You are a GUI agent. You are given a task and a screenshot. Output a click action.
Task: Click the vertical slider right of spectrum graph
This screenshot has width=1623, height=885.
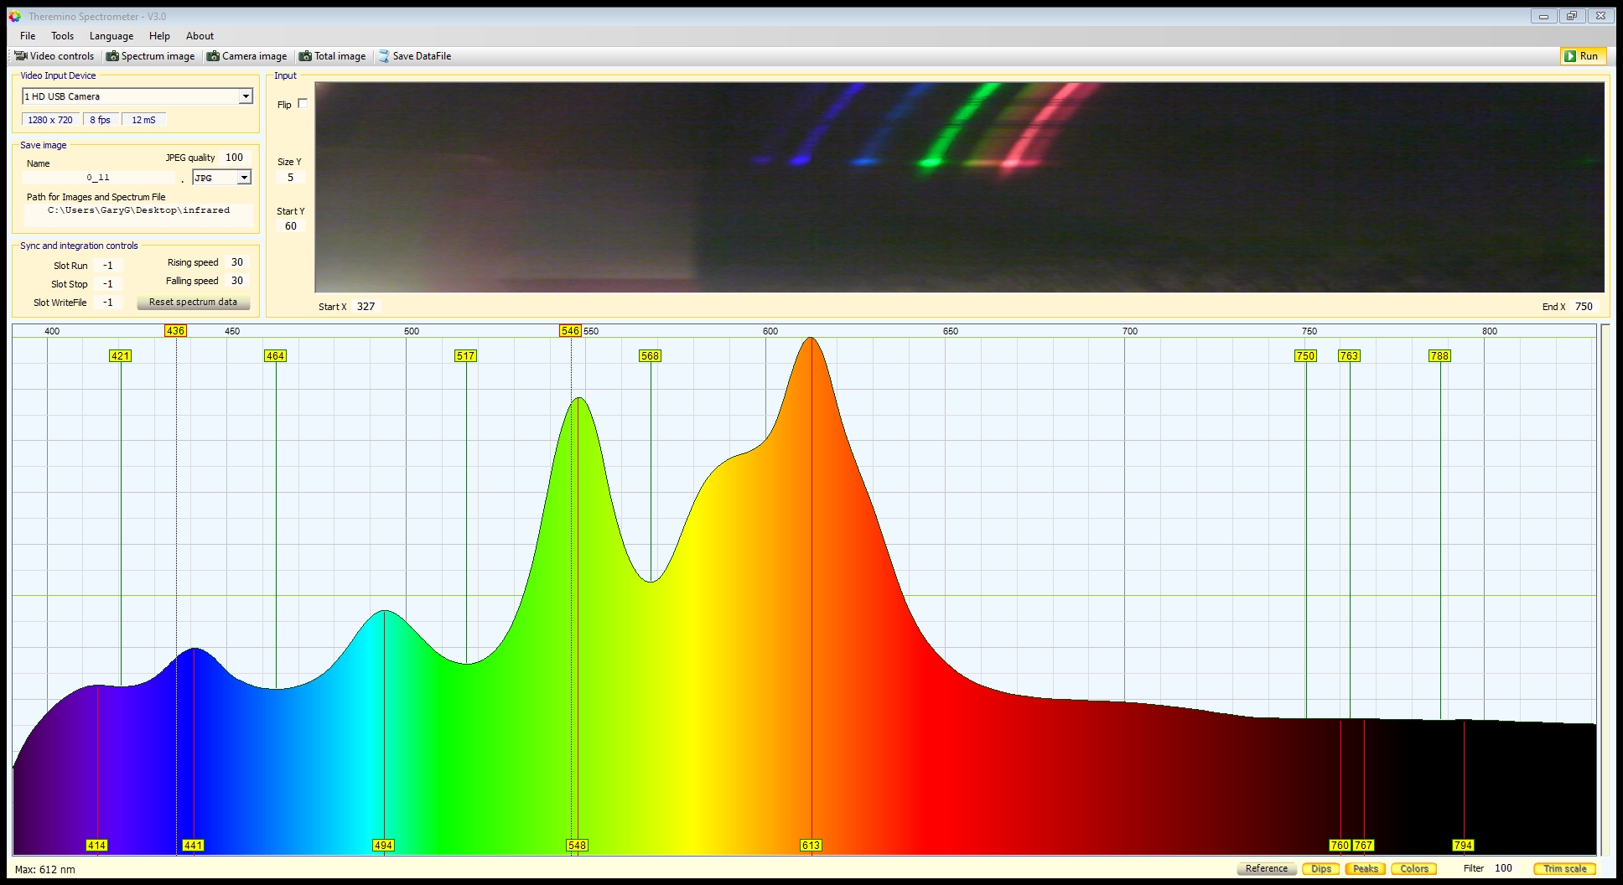click(x=1605, y=587)
